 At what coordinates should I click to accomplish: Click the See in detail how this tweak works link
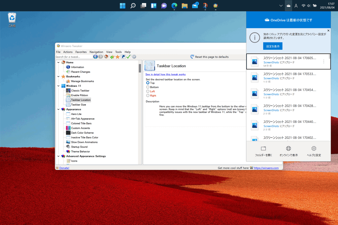(x=165, y=74)
